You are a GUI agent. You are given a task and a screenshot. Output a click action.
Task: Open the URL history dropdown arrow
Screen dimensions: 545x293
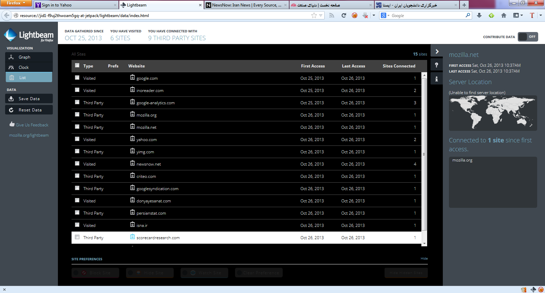321,15
